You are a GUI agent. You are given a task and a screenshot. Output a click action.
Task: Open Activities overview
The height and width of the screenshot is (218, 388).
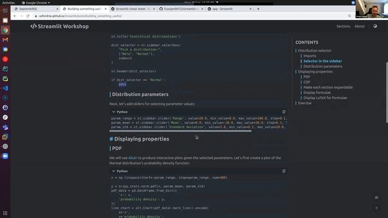8,2
